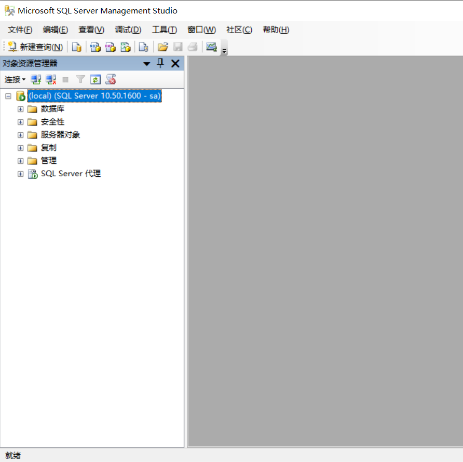This screenshot has height=462, width=463.
Task: Select the 服务器对象 tree item
Action: [x=60, y=135]
